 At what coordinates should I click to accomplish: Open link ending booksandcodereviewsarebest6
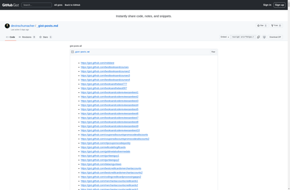(110, 114)
